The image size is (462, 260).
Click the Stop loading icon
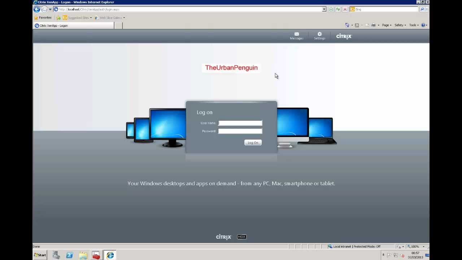coord(345,9)
